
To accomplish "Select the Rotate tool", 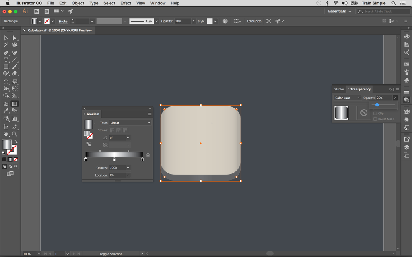I will coord(6,82).
